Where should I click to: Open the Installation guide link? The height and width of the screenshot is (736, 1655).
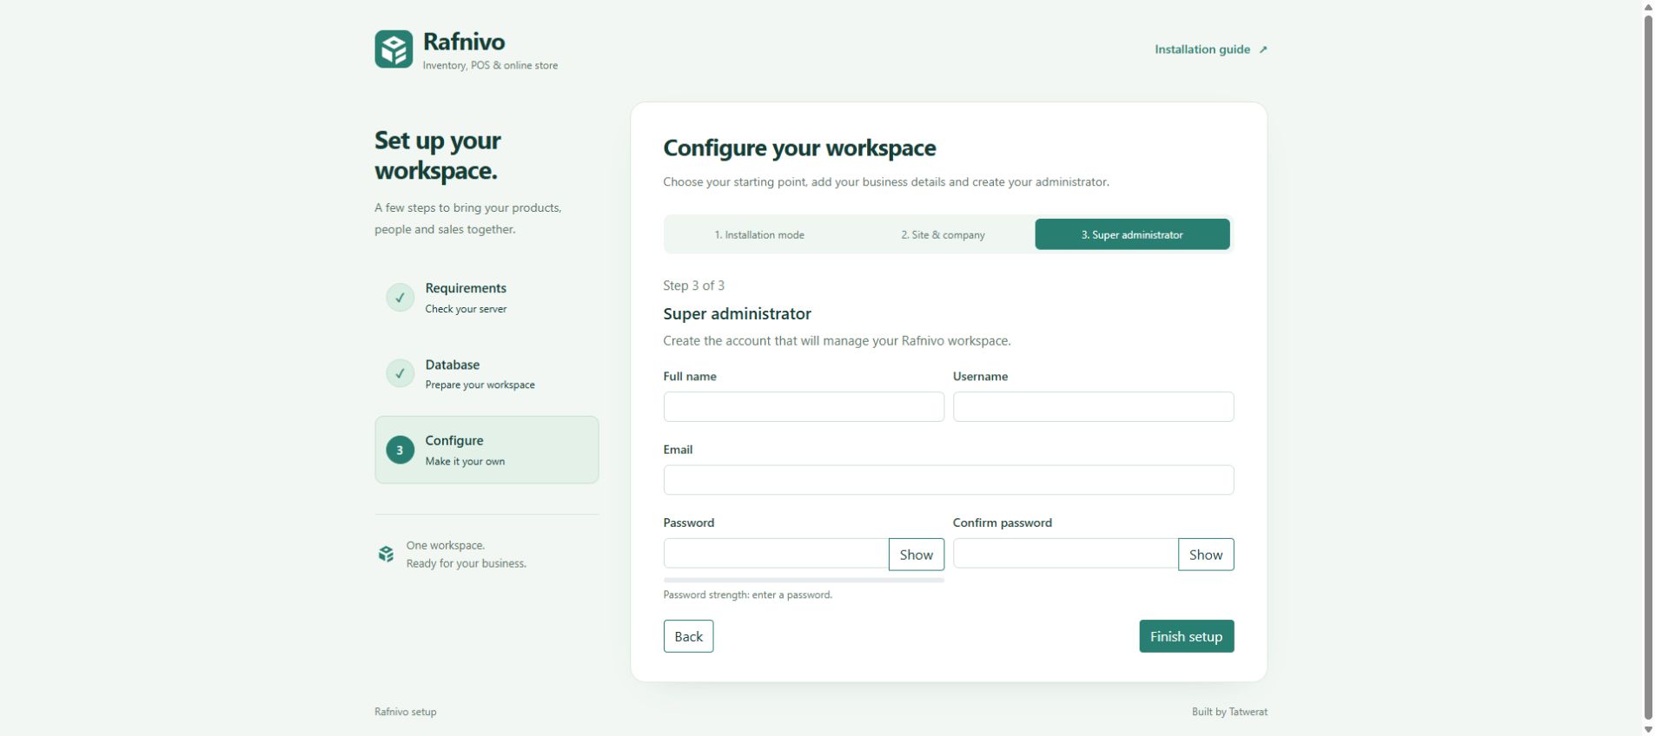1211,49
